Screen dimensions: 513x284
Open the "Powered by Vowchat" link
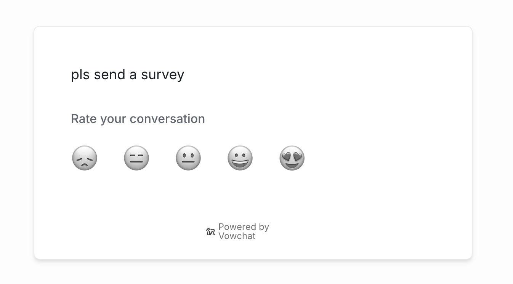click(x=238, y=231)
